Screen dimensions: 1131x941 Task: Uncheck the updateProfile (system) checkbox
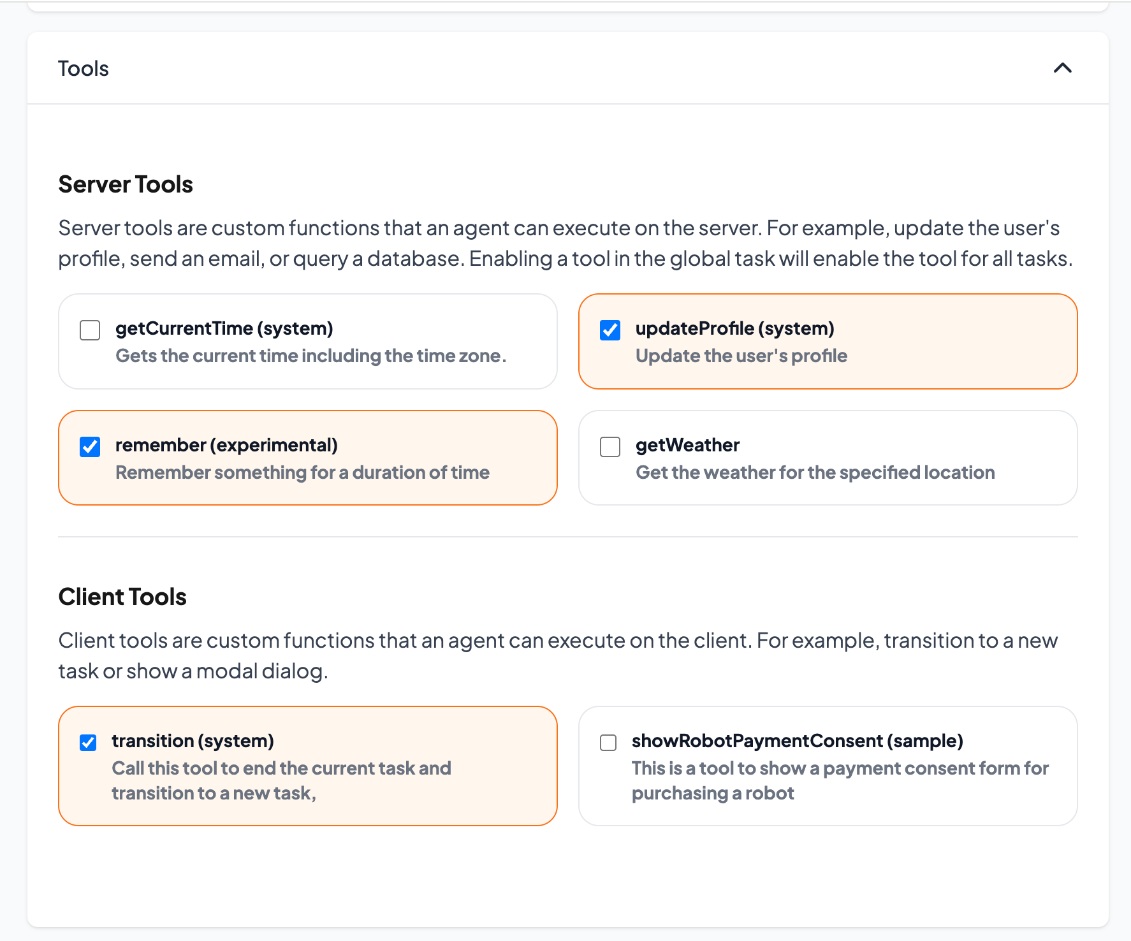[610, 330]
